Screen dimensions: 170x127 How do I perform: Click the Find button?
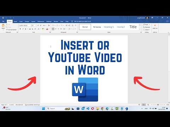pyautogui.click(x=146, y=25)
